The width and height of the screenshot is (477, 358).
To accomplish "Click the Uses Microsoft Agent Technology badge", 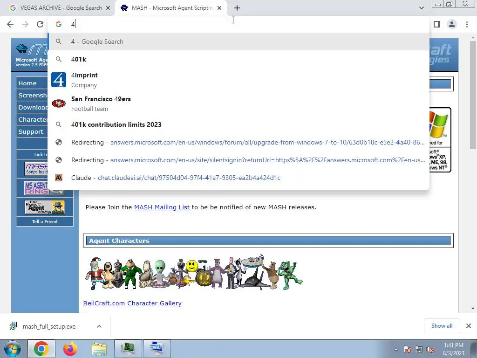I will 45,207.
